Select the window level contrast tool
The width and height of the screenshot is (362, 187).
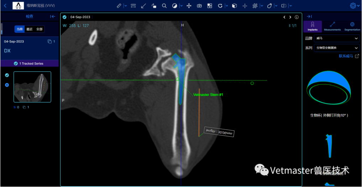click(175, 6)
